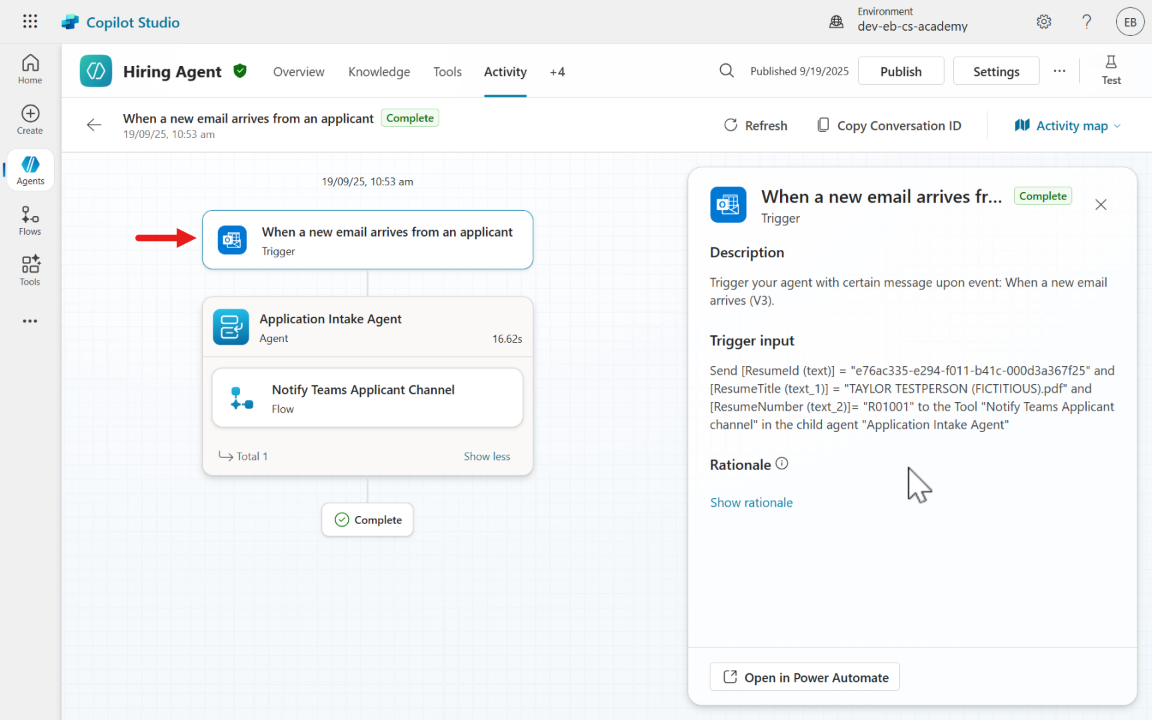Open the settings gear icon
The image size is (1152, 720).
(1044, 22)
